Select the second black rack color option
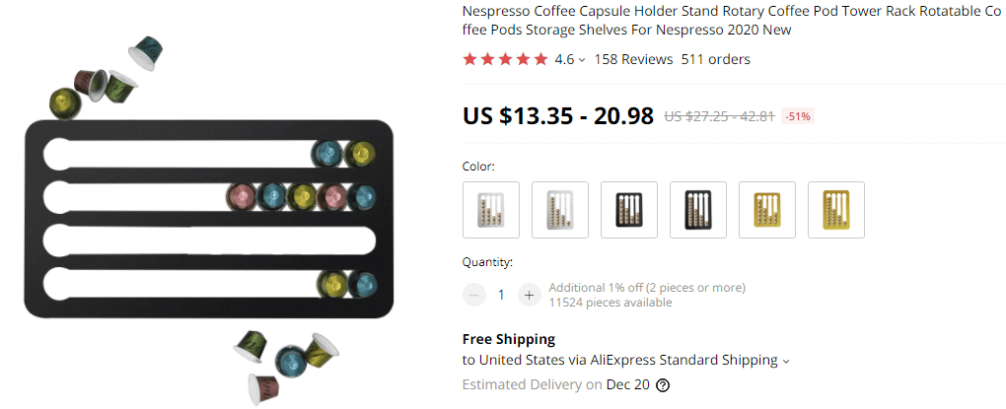Viewport: 1006px width, 409px height. 698,210
